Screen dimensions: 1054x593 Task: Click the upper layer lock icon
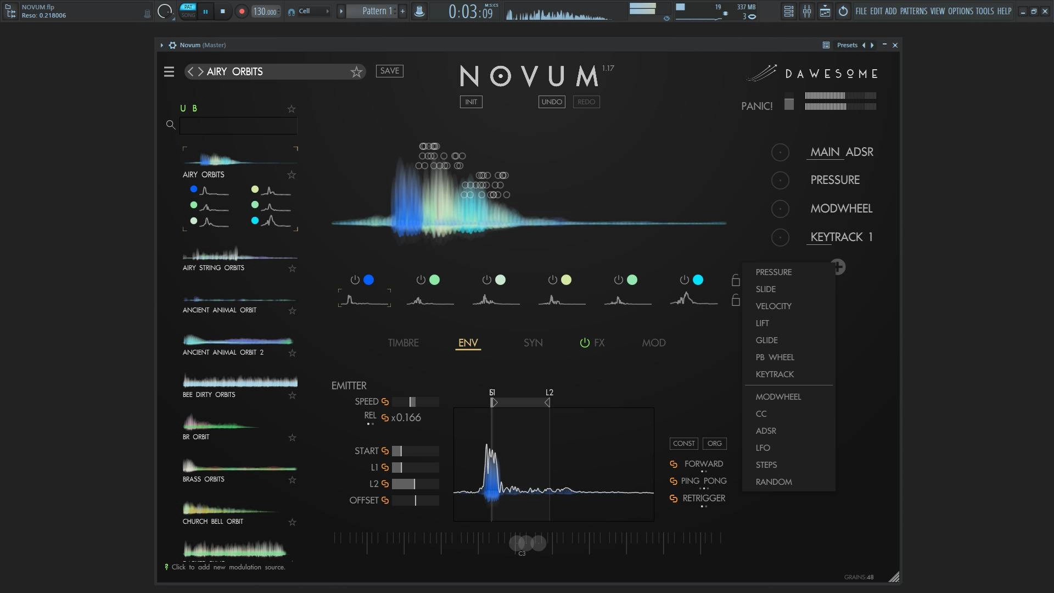(736, 280)
